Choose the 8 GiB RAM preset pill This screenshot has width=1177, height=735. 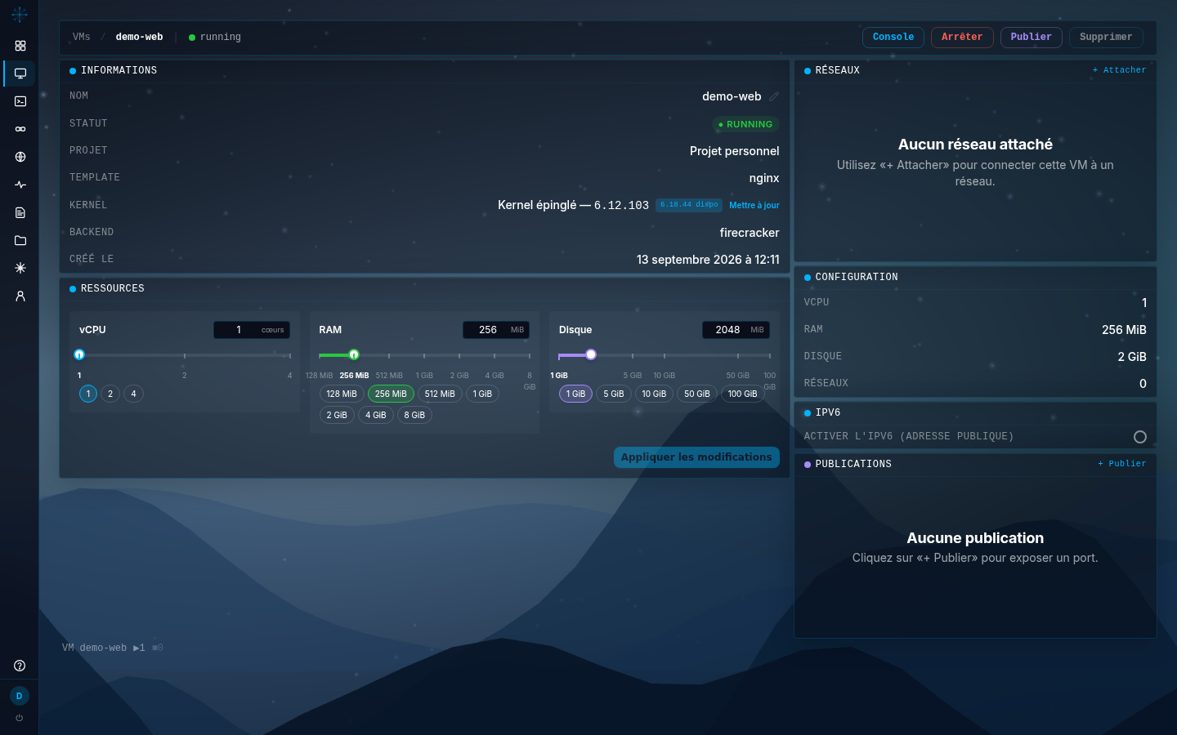tap(414, 415)
